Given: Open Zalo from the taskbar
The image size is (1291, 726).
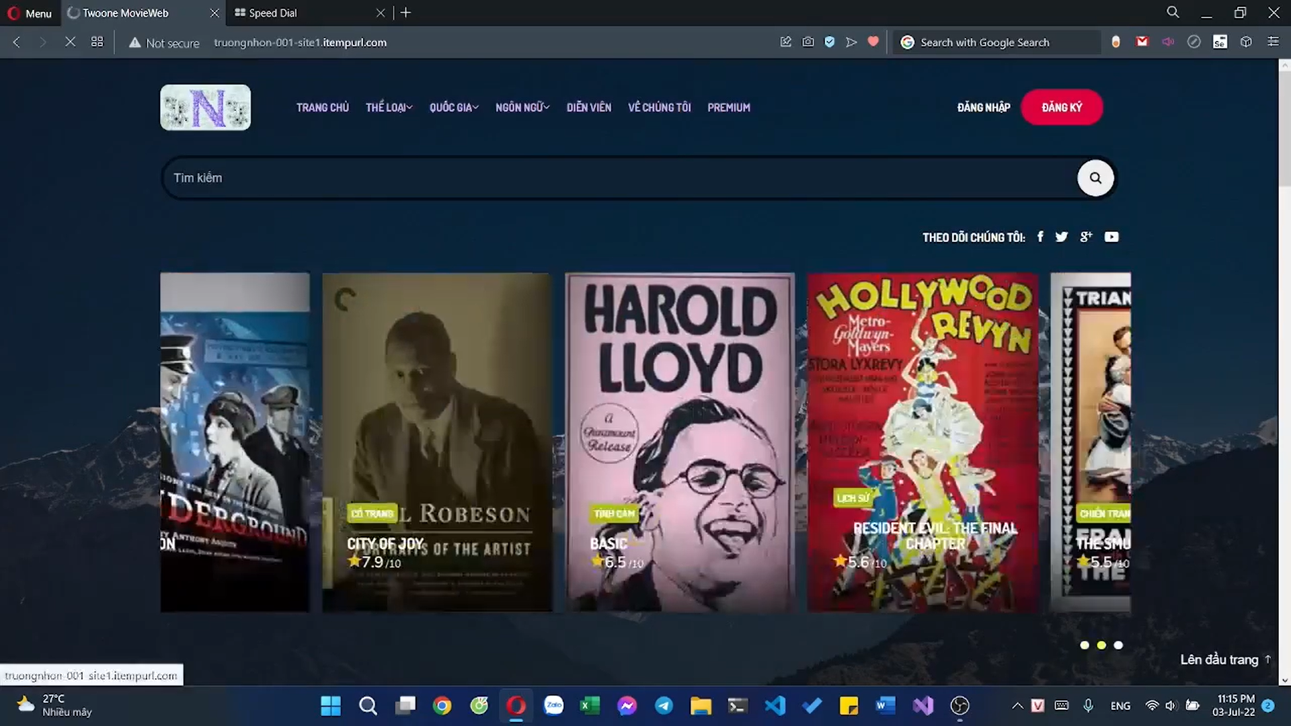Looking at the screenshot, I should (x=553, y=706).
